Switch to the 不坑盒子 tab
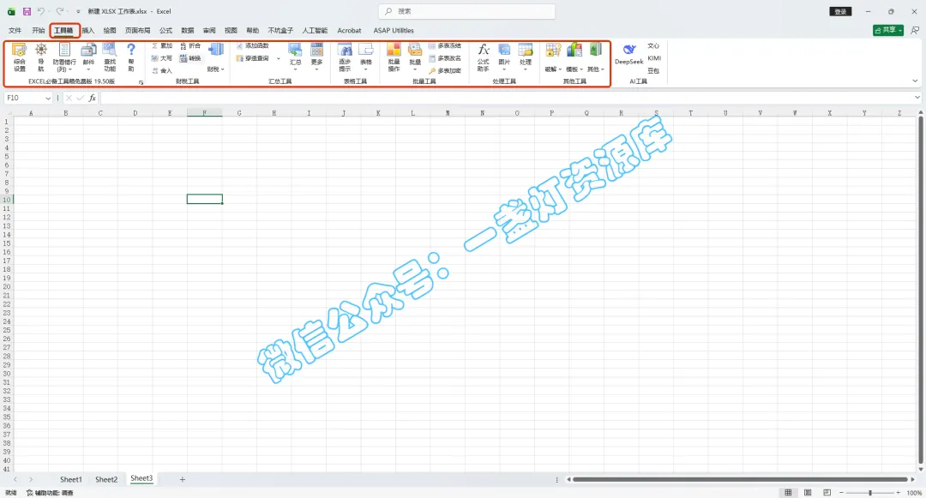 (280, 30)
